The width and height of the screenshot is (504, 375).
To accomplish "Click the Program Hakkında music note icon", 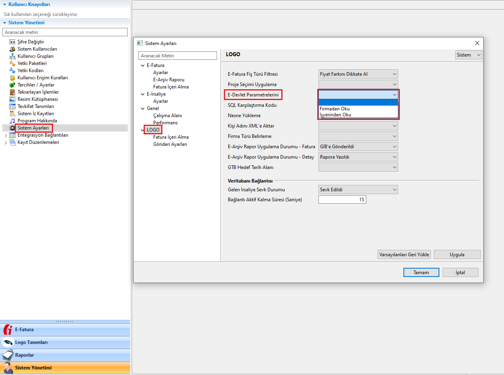I will 12,121.
